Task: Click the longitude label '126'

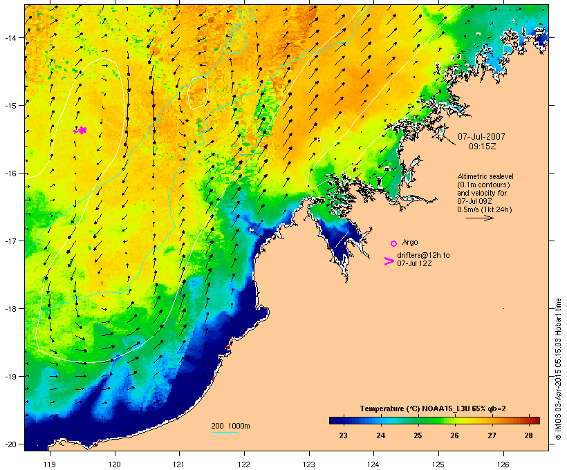Action: [x=503, y=464]
